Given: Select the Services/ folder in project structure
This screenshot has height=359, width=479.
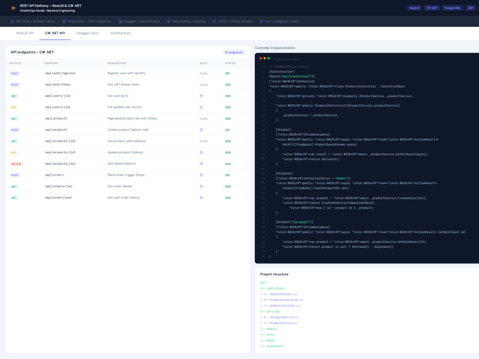Looking at the screenshot, I should click(274, 312).
